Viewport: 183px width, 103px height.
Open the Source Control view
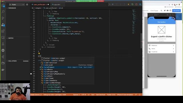(x=3, y=18)
